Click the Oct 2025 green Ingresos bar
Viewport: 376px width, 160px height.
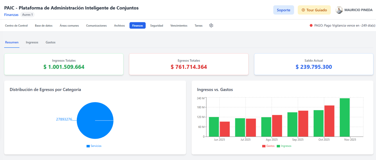[x=318, y=123]
